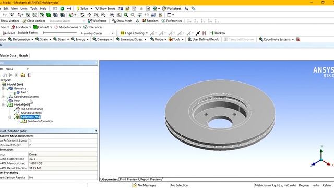Toggle Show Mesh
334x188 pixels.
point(122,21)
